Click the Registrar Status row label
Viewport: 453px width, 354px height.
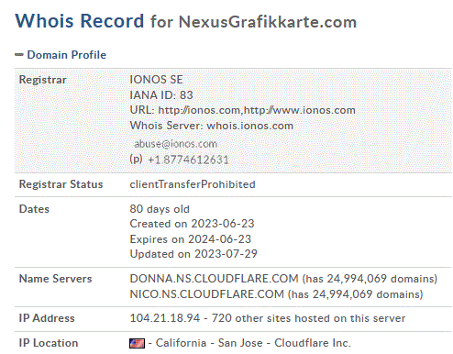pyautogui.click(x=61, y=184)
